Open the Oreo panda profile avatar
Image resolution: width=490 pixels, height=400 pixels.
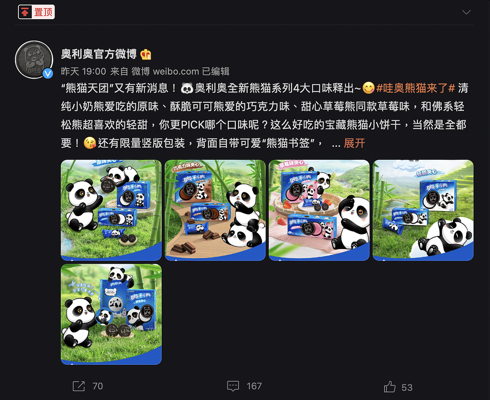point(34,60)
